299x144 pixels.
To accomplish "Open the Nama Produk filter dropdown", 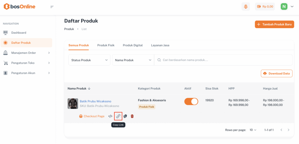I will click(x=133, y=60).
